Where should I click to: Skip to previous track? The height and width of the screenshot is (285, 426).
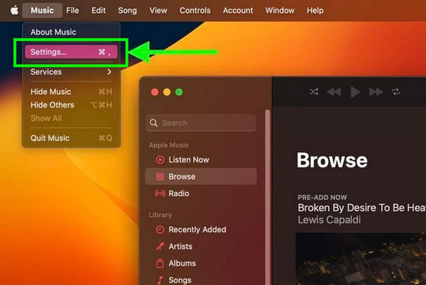pos(334,92)
